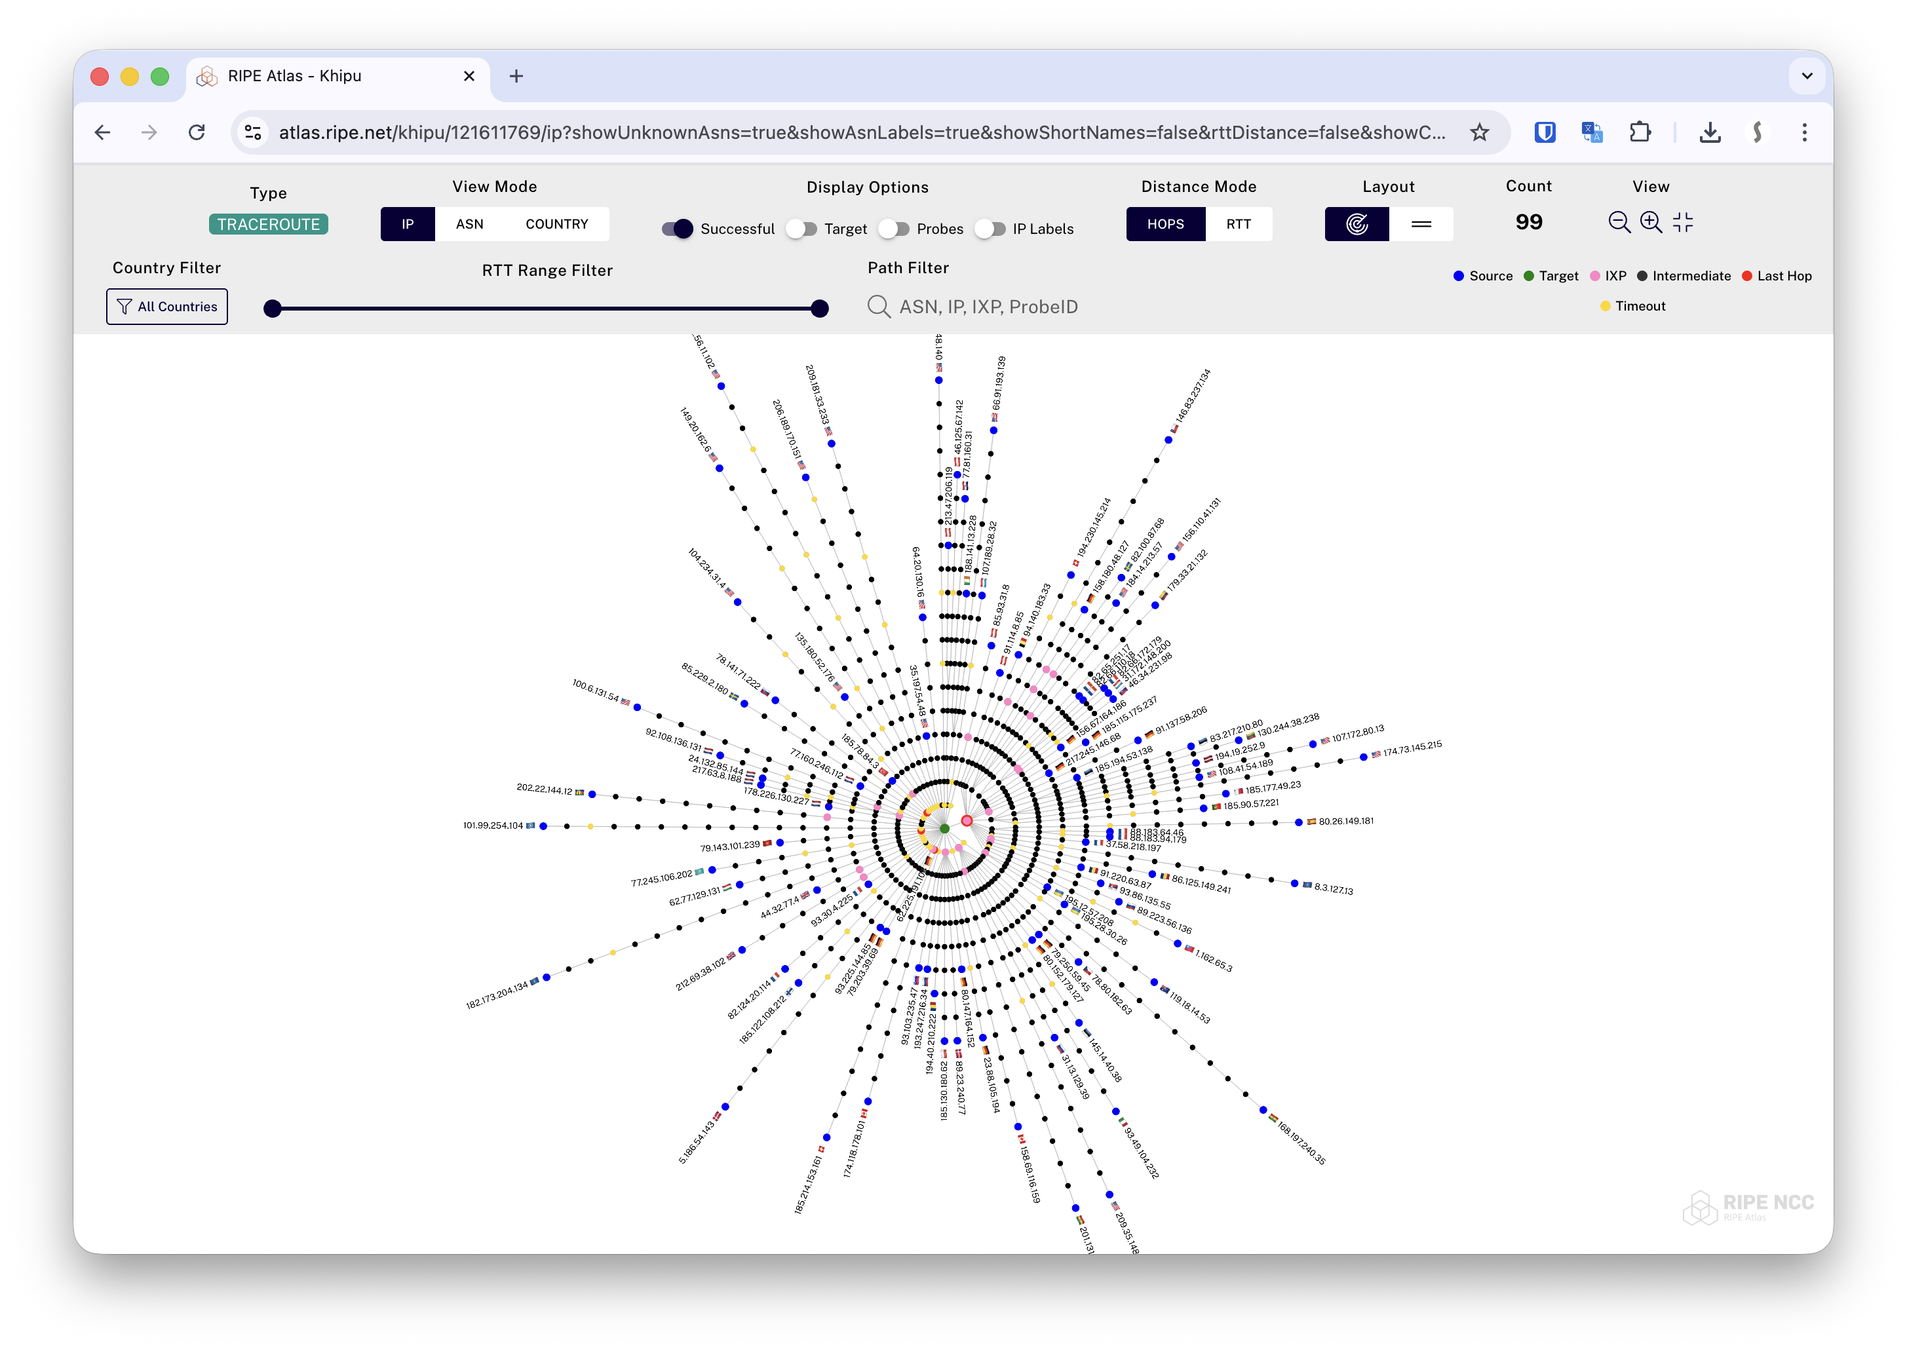Select the circular layout icon
The image size is (1907, 1351).
tap(1357, 224)
